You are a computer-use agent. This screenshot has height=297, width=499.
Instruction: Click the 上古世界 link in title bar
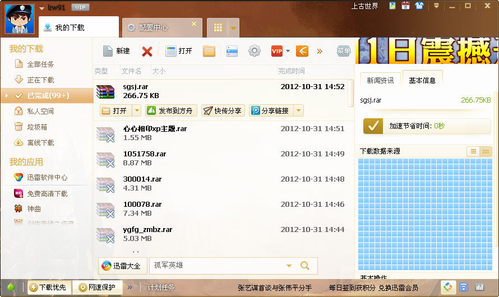364,6
